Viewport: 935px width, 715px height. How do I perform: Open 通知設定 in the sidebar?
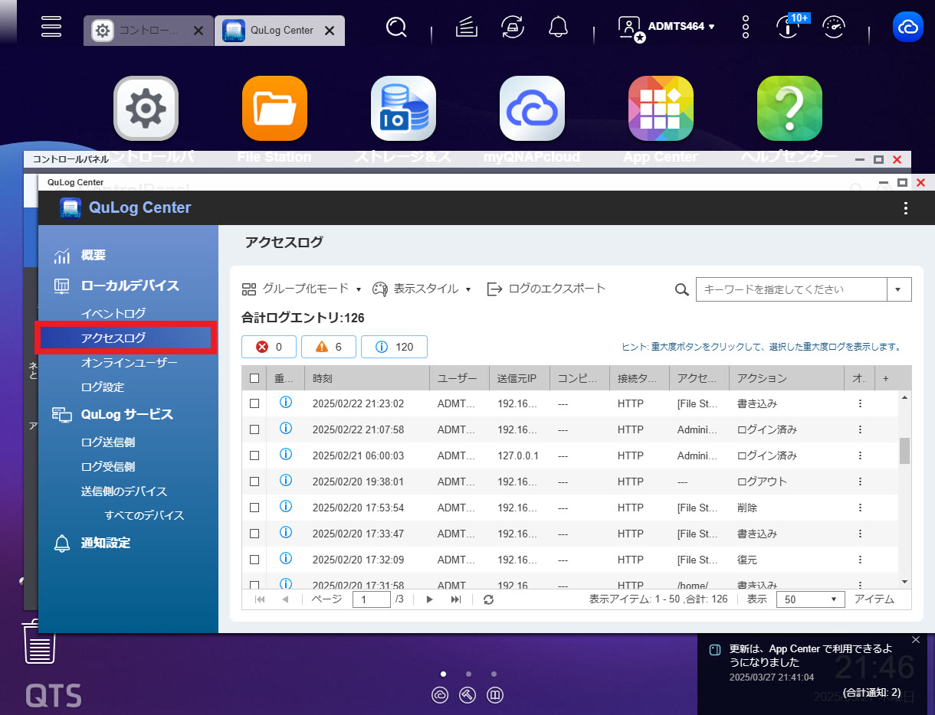106,543
